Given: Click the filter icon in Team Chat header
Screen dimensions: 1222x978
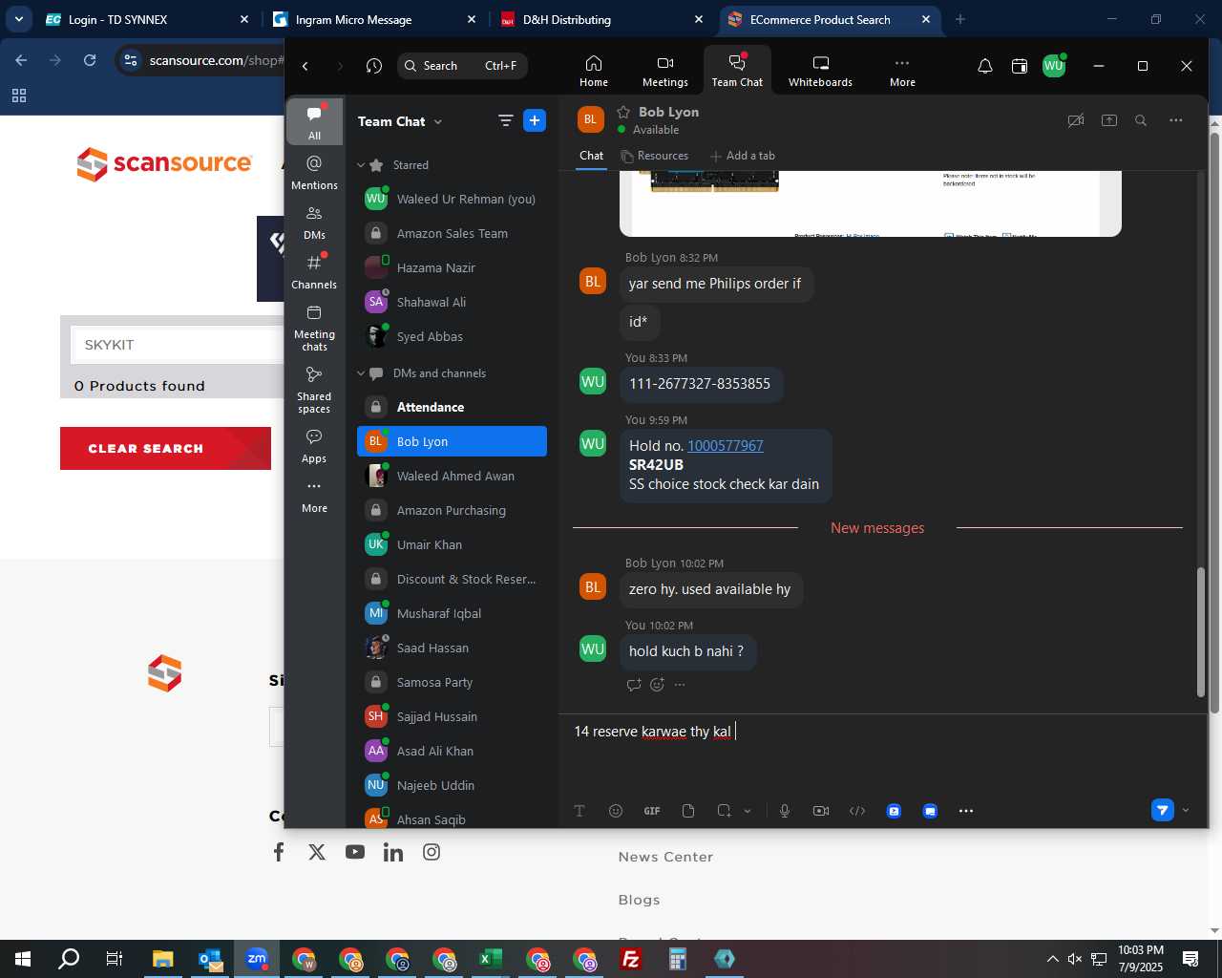Looking at the screenshot, I should [x=505, y=120].
